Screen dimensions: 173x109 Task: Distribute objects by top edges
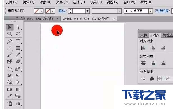(x=143, y=63)
